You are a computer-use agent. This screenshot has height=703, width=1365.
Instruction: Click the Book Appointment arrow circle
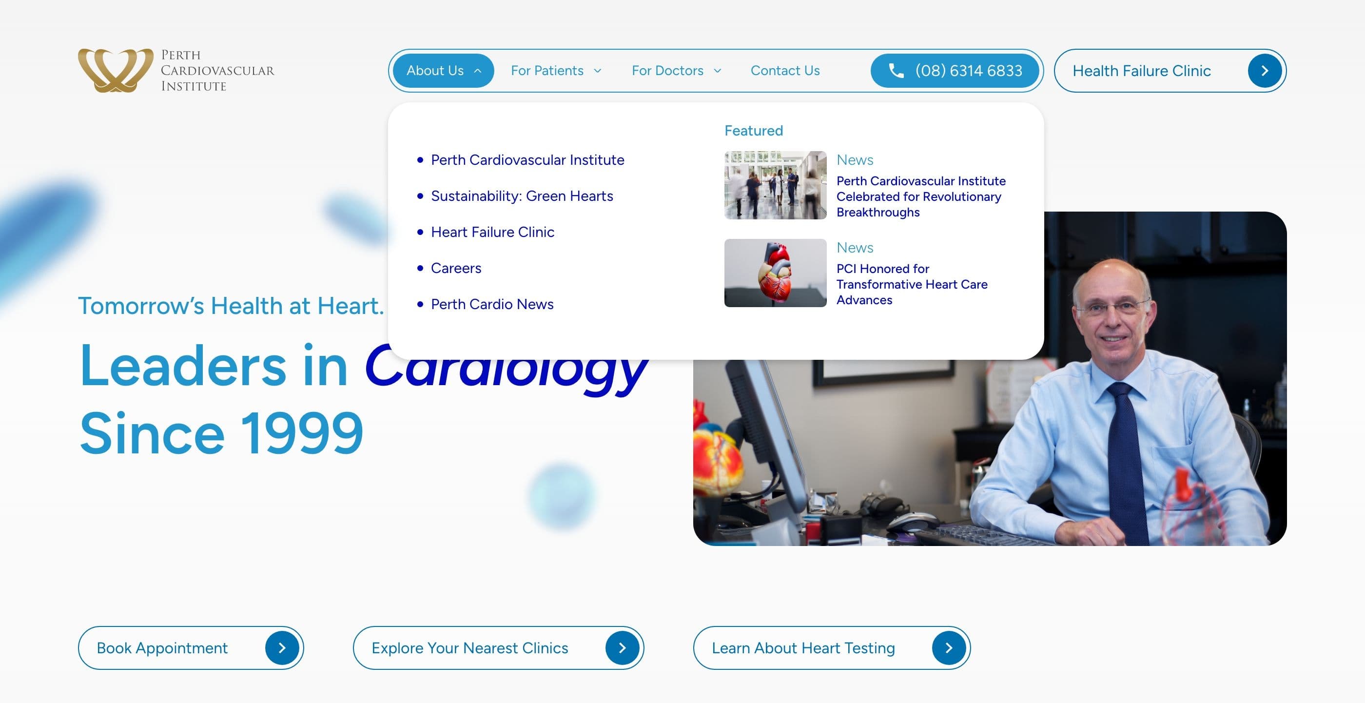[282, 647]
